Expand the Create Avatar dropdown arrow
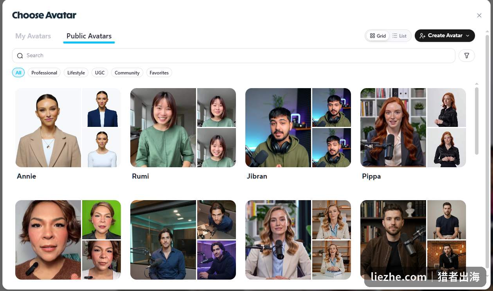493x291 pixels. (467, 36)
